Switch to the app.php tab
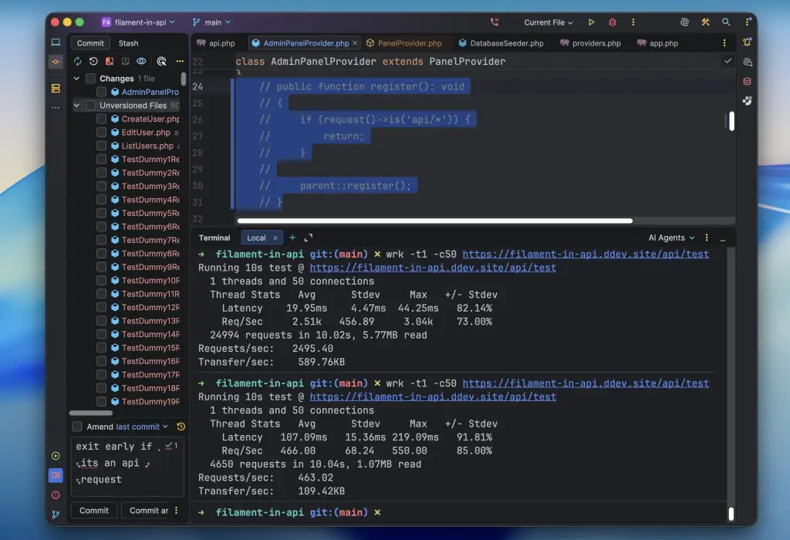Screen dimensions: 790x540 pyautogui.click(x=657, y=43)
